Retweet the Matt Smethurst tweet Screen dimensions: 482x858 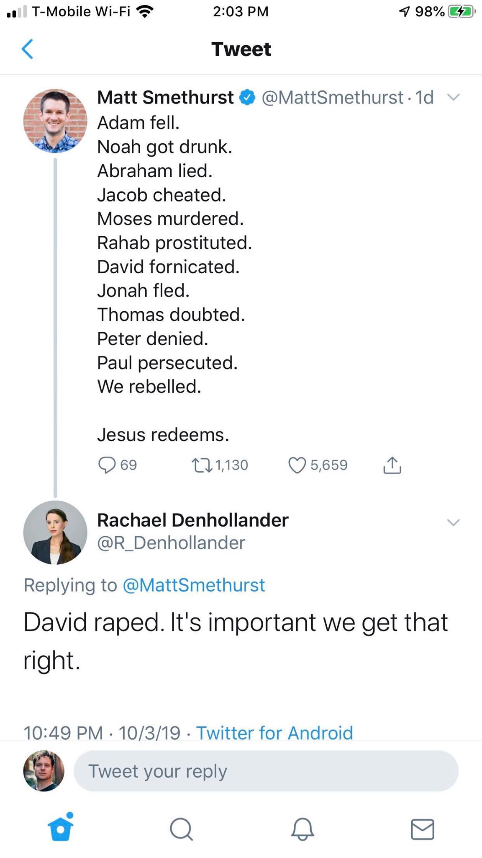(x=202, y=465)
